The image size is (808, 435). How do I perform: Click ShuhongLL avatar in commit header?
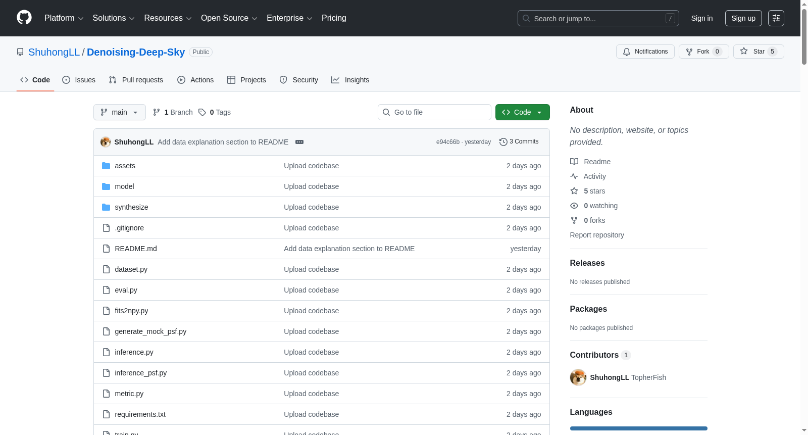[106, 142]
